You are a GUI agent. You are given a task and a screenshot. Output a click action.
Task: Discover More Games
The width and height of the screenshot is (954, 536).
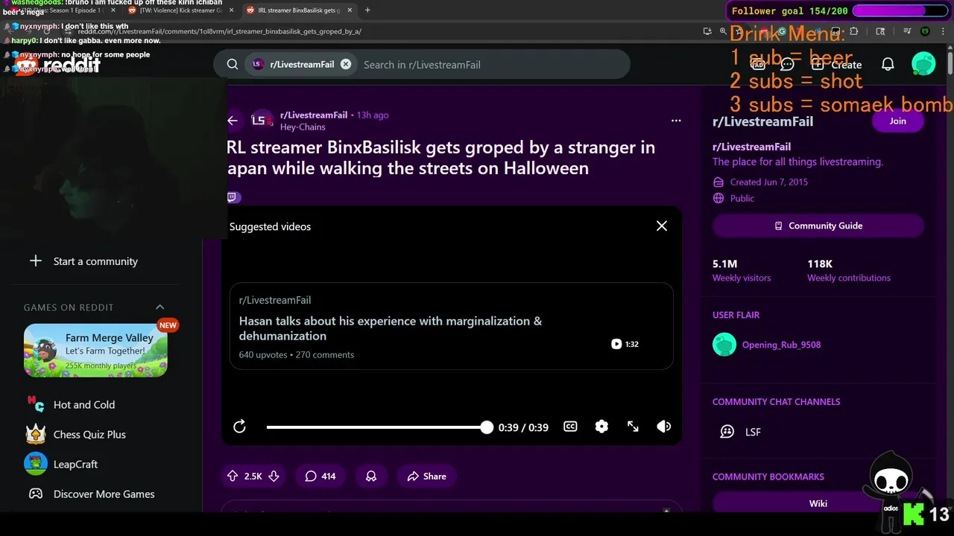[104, 494]
